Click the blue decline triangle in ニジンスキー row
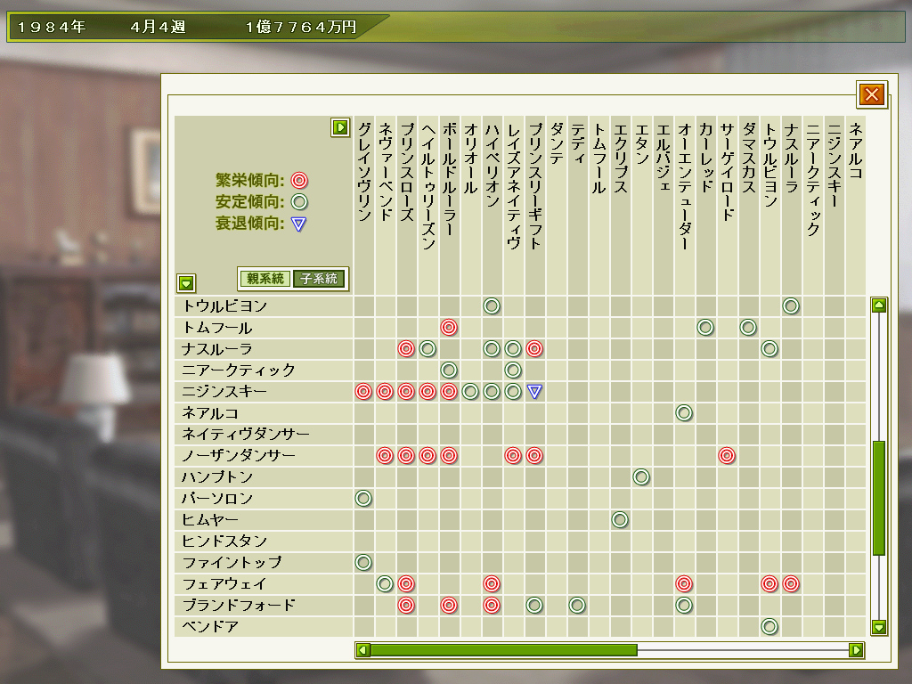 tap(534, 392)
